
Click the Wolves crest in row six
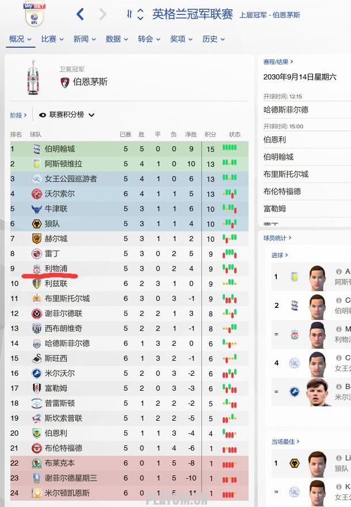pos(36,224)
